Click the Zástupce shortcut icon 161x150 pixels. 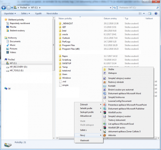click(x=105, y=73)
